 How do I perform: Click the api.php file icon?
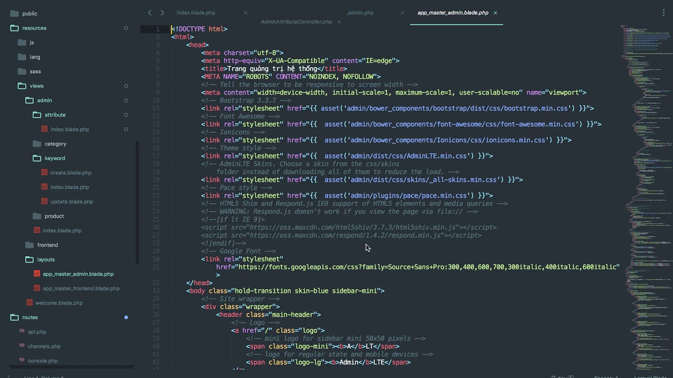(x=22, y=332)
